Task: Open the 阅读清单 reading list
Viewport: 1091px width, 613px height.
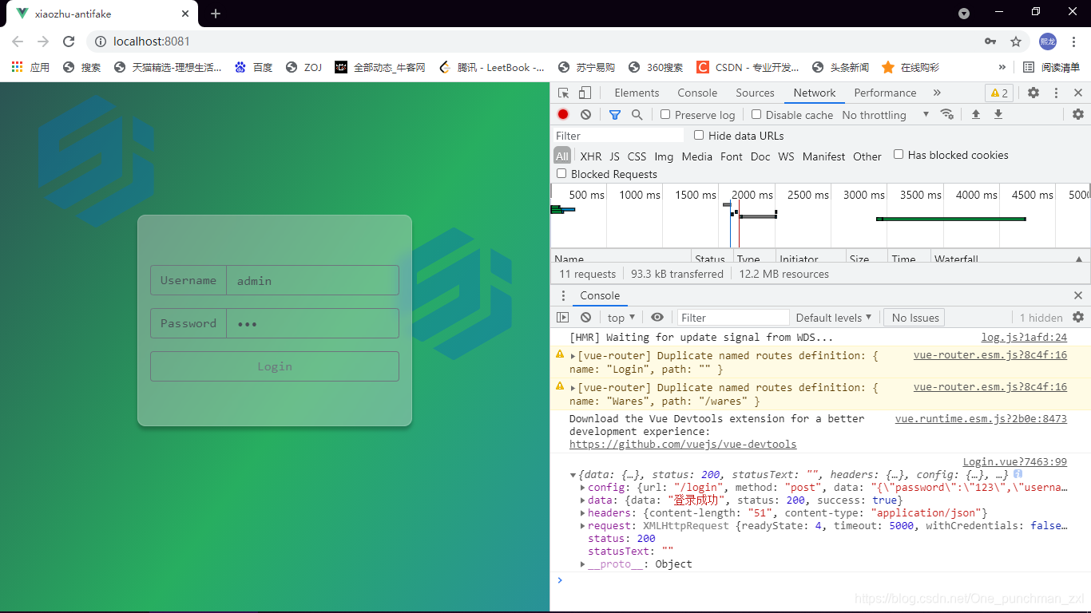Action: click(1052, 67)
